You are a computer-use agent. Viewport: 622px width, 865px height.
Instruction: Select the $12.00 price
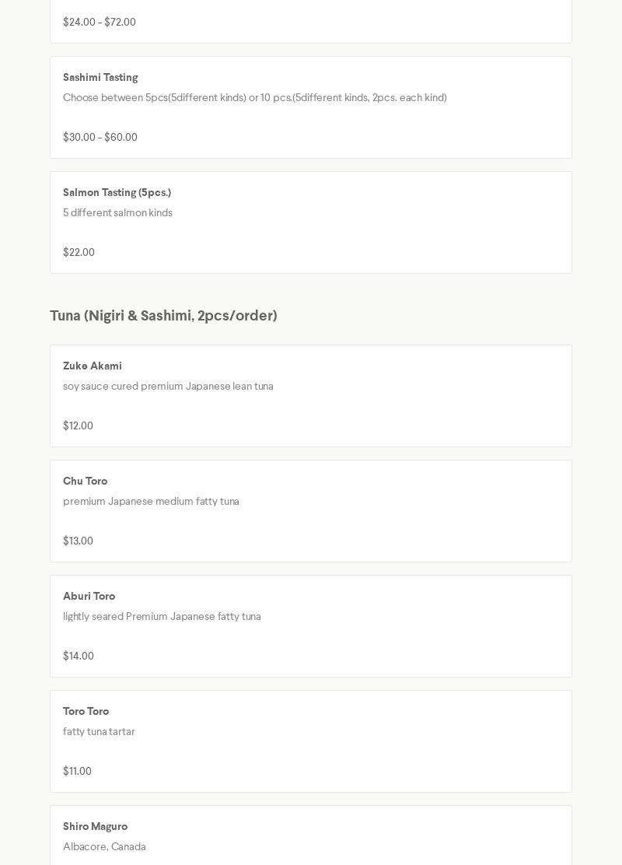pos(78,426)
